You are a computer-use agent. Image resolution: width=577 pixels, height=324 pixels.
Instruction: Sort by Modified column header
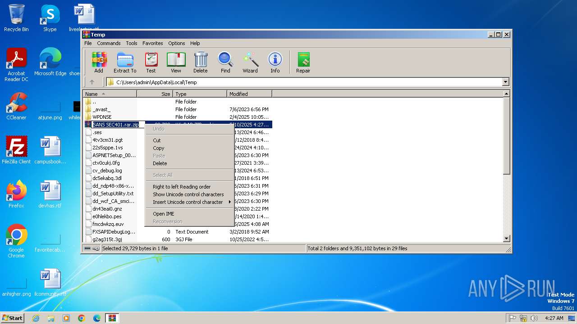pyautogui.click(x=249, y=94)
